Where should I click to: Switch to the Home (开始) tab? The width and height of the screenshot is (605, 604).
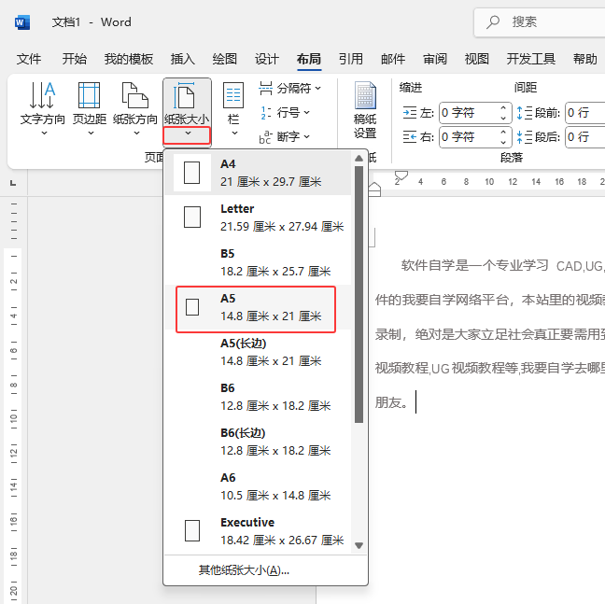point(75,59)
